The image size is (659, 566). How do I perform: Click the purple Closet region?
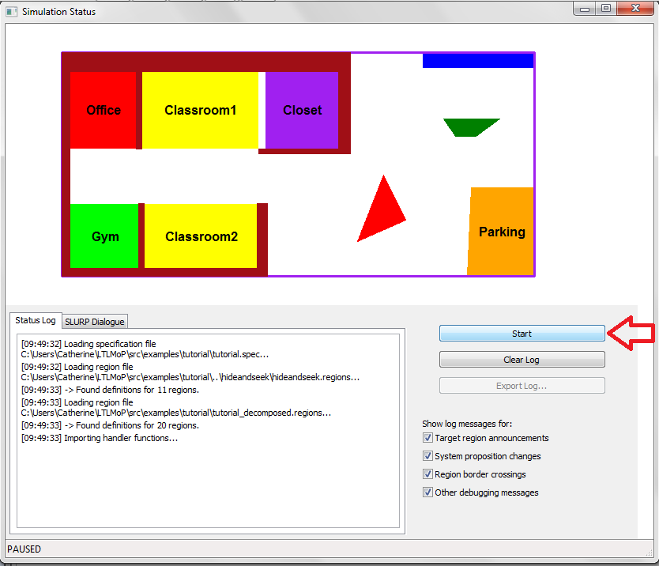[x=302, y=111]
